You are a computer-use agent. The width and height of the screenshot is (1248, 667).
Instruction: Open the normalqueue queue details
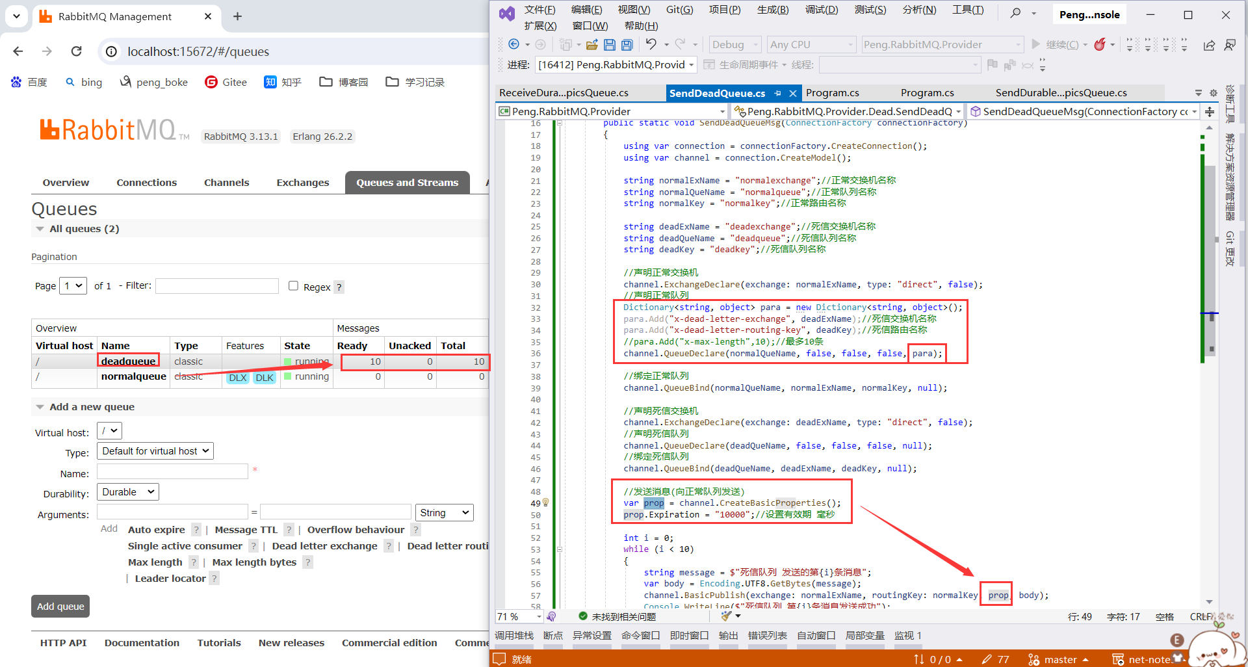click(133, 376)
